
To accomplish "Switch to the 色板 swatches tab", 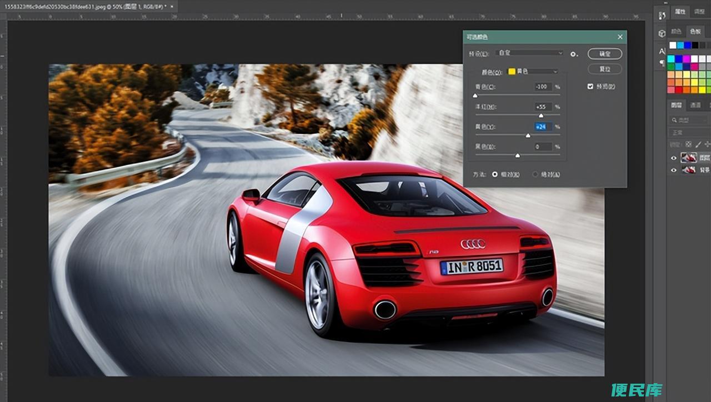I will pos(695,32).
